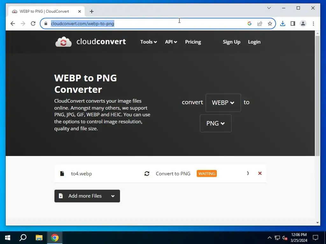
Task: Click the WAITING status badge
Action: point(207,173)
